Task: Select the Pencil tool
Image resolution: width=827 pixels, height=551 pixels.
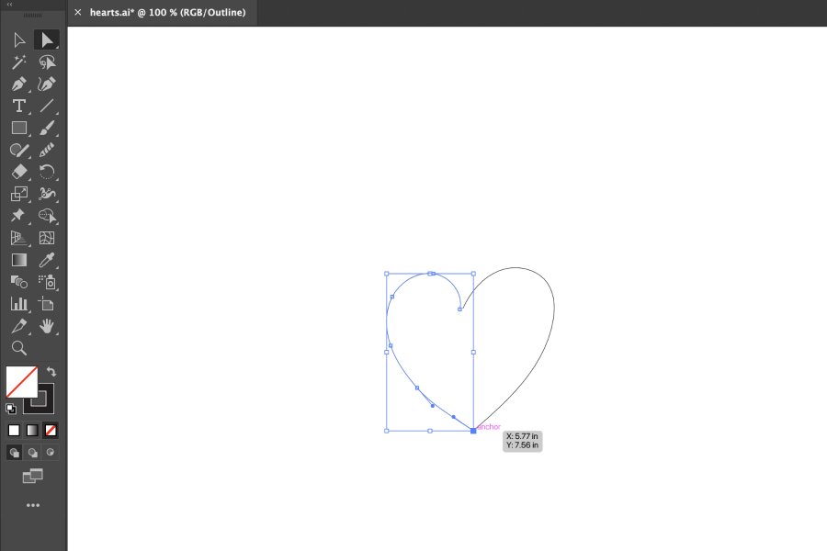Action: 47,151
